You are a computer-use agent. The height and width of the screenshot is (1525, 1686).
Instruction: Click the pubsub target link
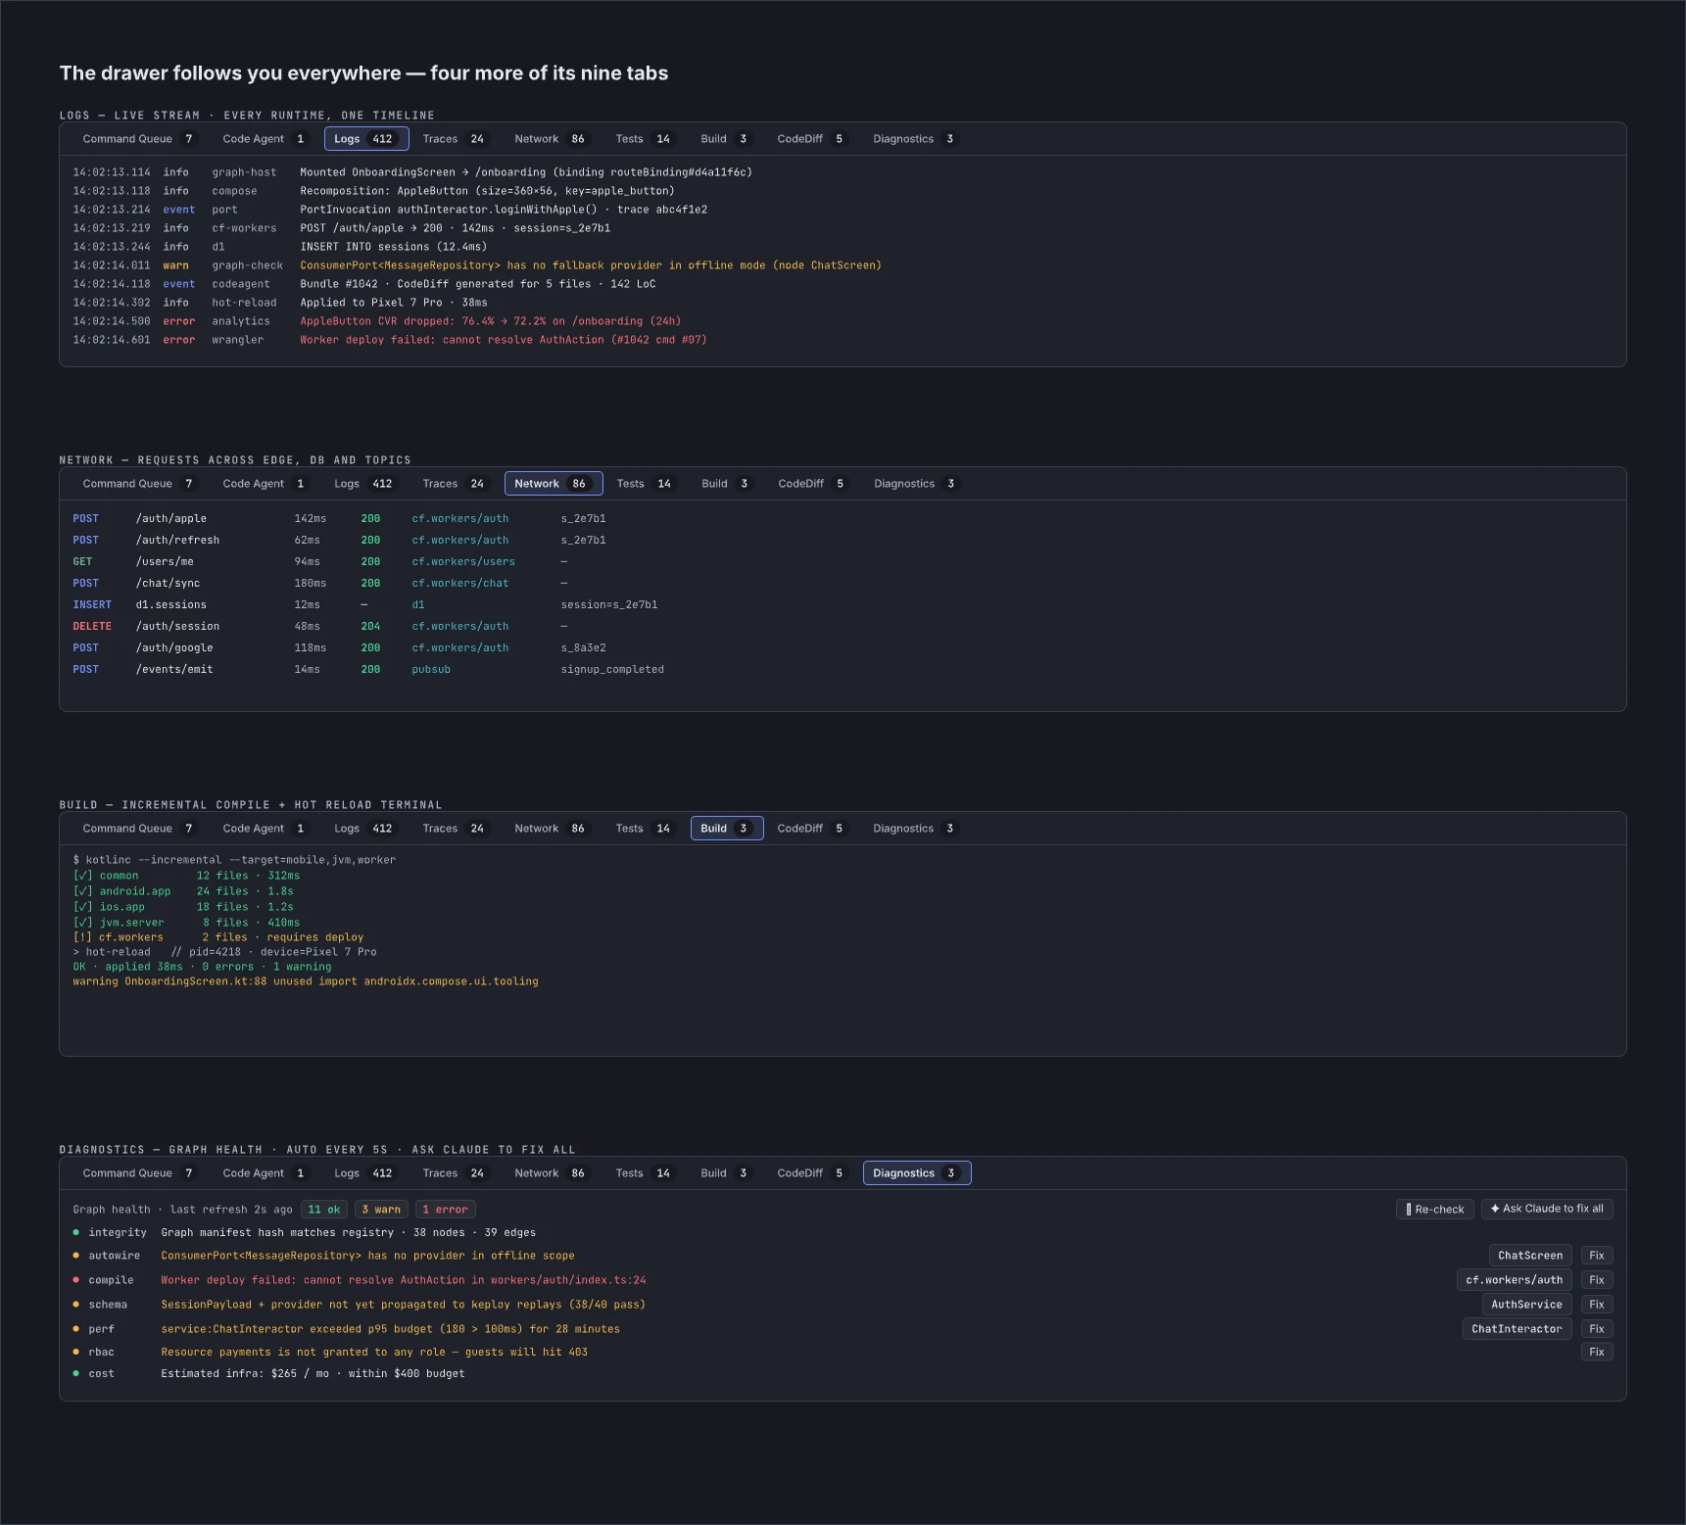pos(431,670)
